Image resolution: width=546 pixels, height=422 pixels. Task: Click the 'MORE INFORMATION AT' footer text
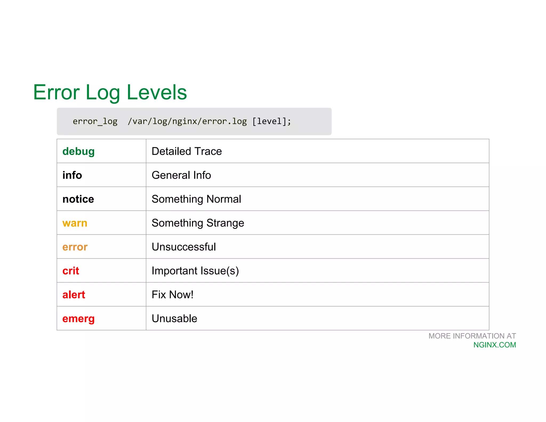coord(472,336)
